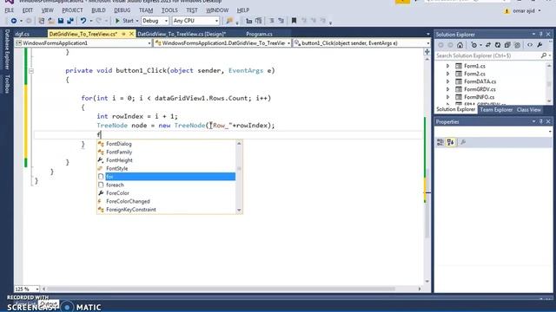
Task: Expand the FormDATA.cs tree node
Action: pos(448,81)
